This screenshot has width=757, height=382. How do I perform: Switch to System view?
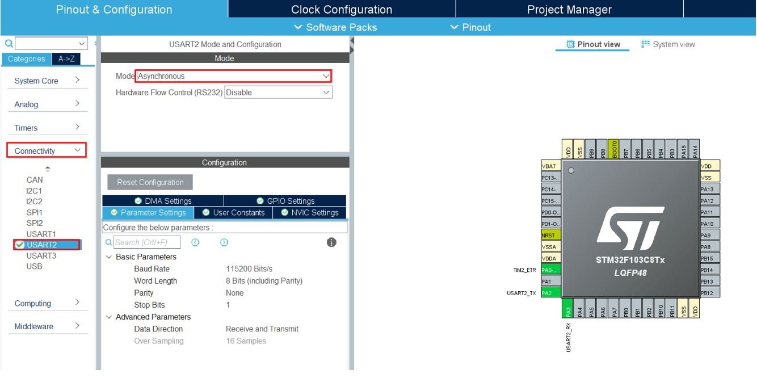(x=668, y=44)
